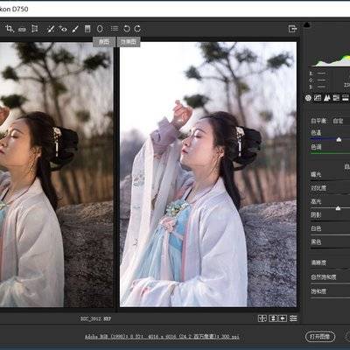Select the Transform tool
350x350 pixels.
coord(35,29)
